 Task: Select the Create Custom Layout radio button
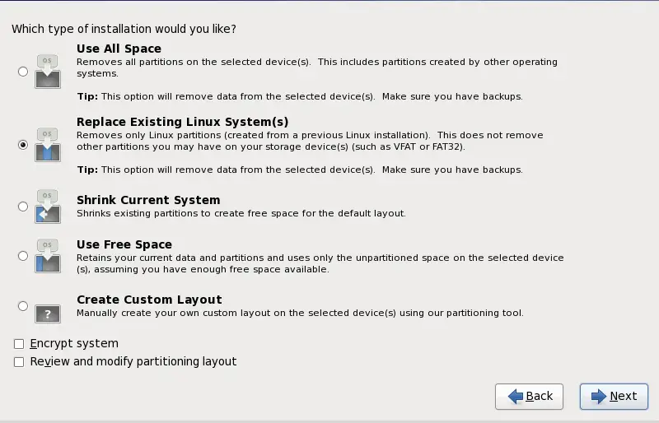(x=23, y=306)
